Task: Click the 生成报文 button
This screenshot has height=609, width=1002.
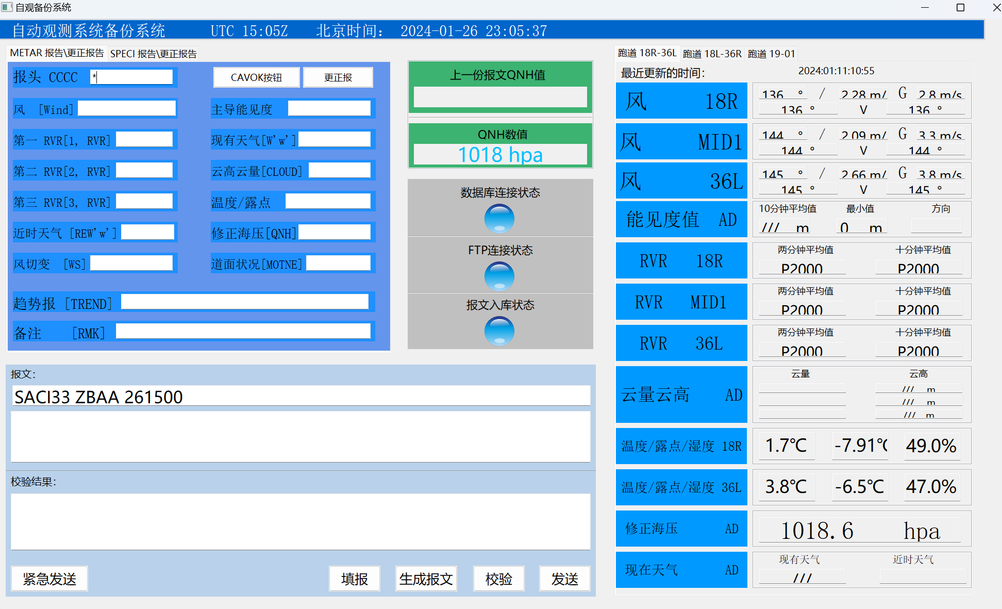Action: [x=426, y=579]
